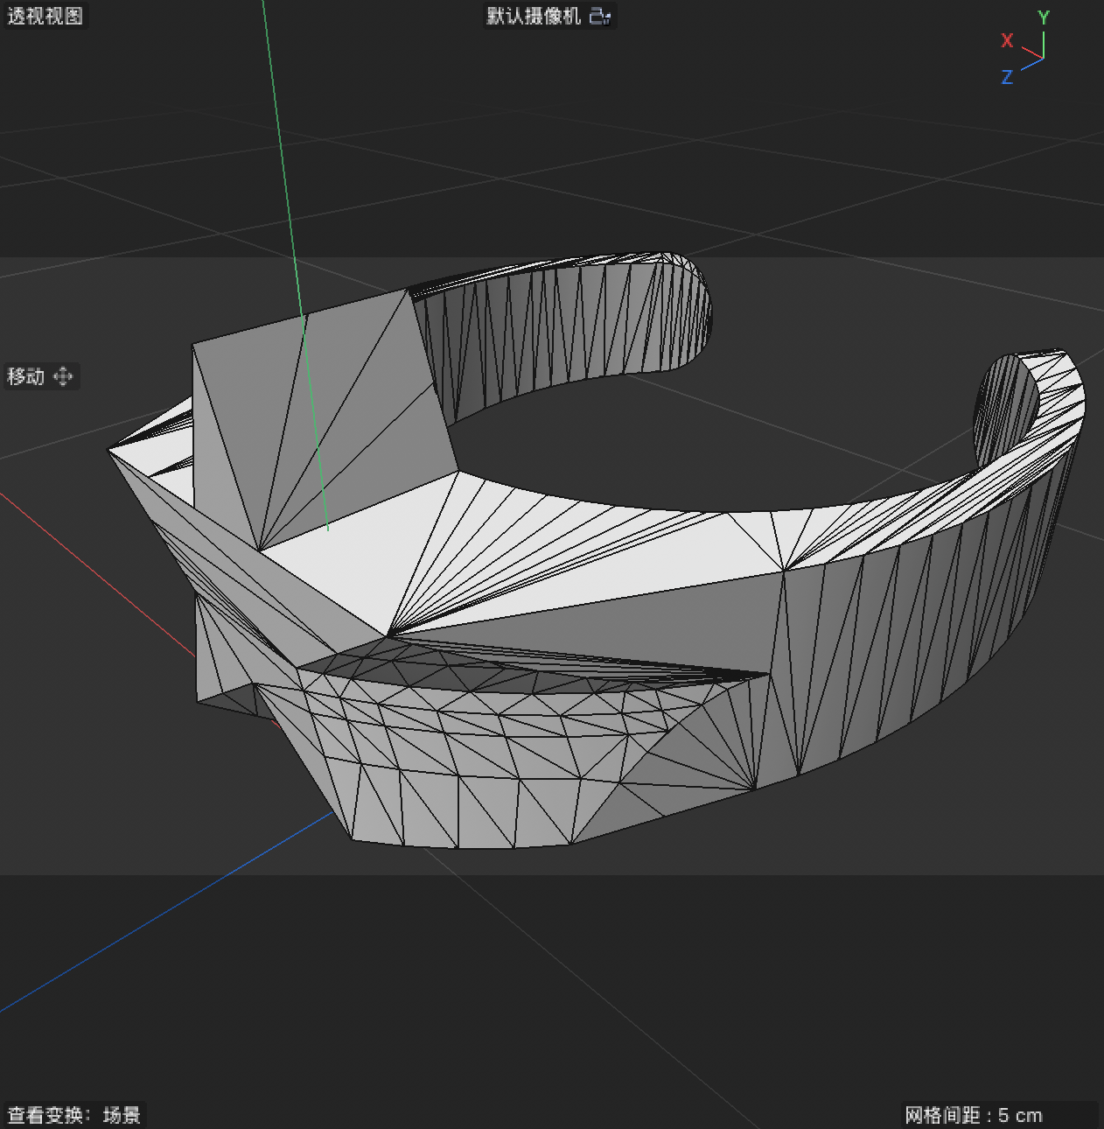Click the 查看变换: 场景 status entry
The width and height of the screenshot is (1104, 1129).
(73, 1115)
